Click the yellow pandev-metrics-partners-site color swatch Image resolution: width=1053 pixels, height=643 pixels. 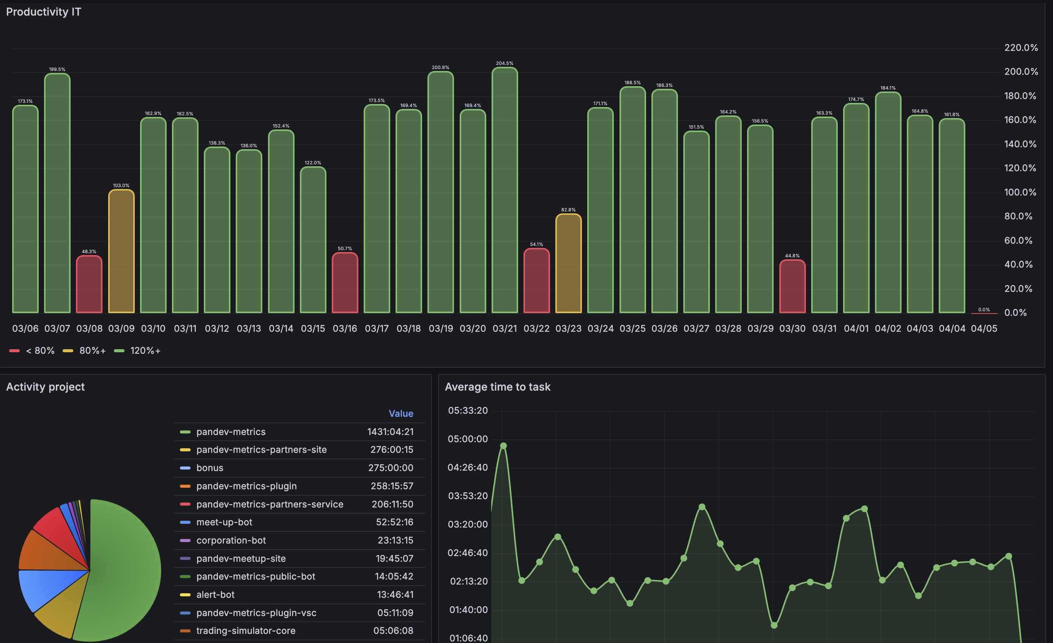[185, 450]
